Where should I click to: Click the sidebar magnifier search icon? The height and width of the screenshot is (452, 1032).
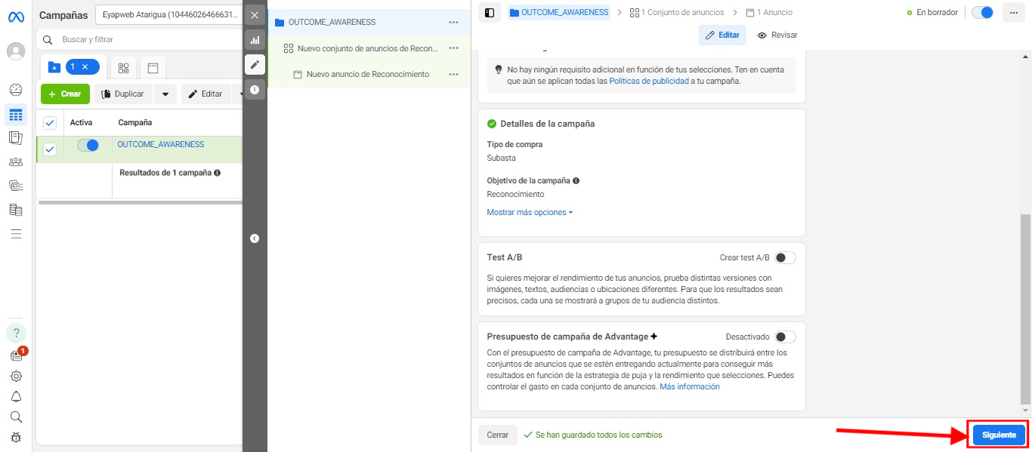[x=16, y=417]
